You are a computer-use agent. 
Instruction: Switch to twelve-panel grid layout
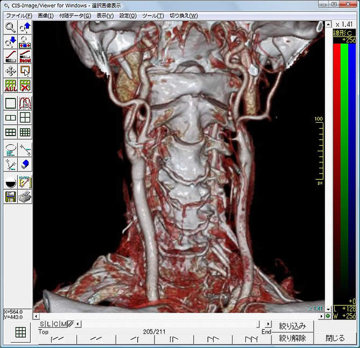(x=25, y=132)
